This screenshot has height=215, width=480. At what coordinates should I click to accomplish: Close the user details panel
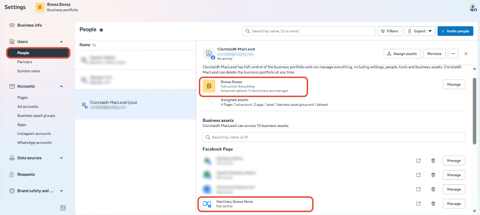tap(466, 54)
